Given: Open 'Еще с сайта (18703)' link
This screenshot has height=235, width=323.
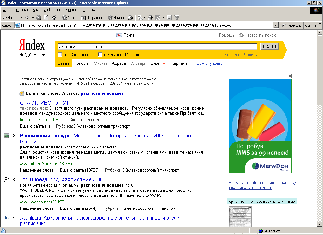Looking at the screenshot, I should [x=79, y=170].
